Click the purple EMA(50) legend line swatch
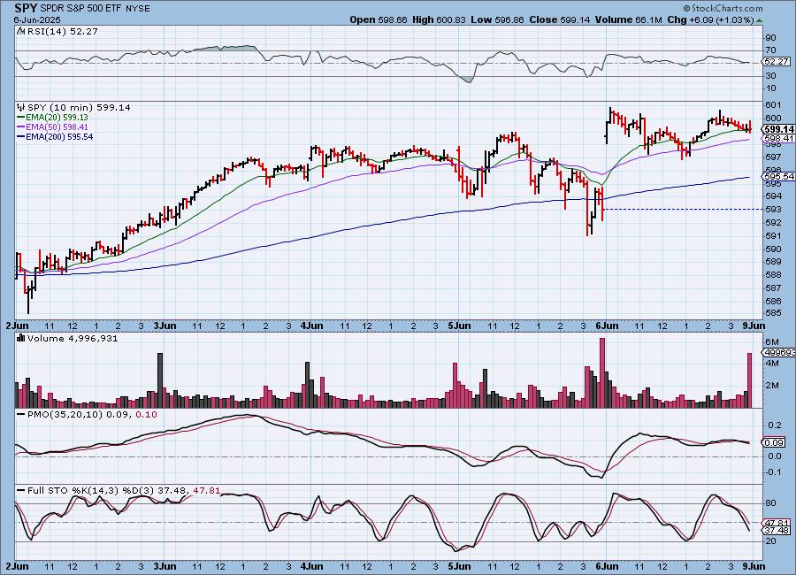Image resolution: width=796 pixels, height=575 pixels. [x=21, y=127]
